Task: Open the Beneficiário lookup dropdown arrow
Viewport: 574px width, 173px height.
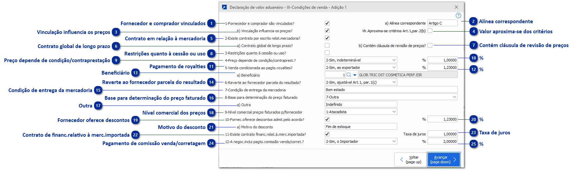Action: pyautogui.click(x=355, y=75)
